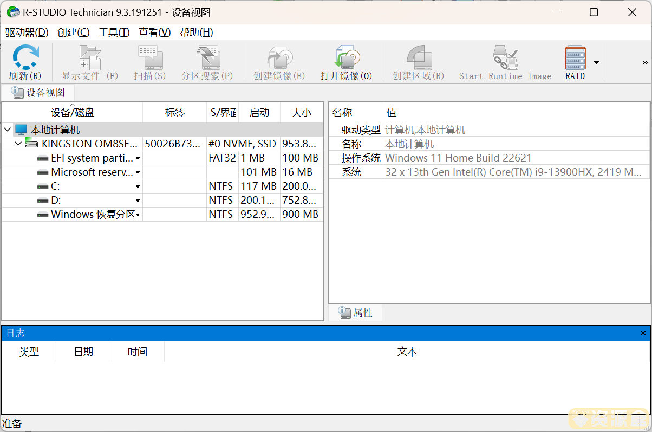This screenshot has height=432, width=652.
Task: Click the RAID toolbar icon
Action: click(x=575, y=57)
